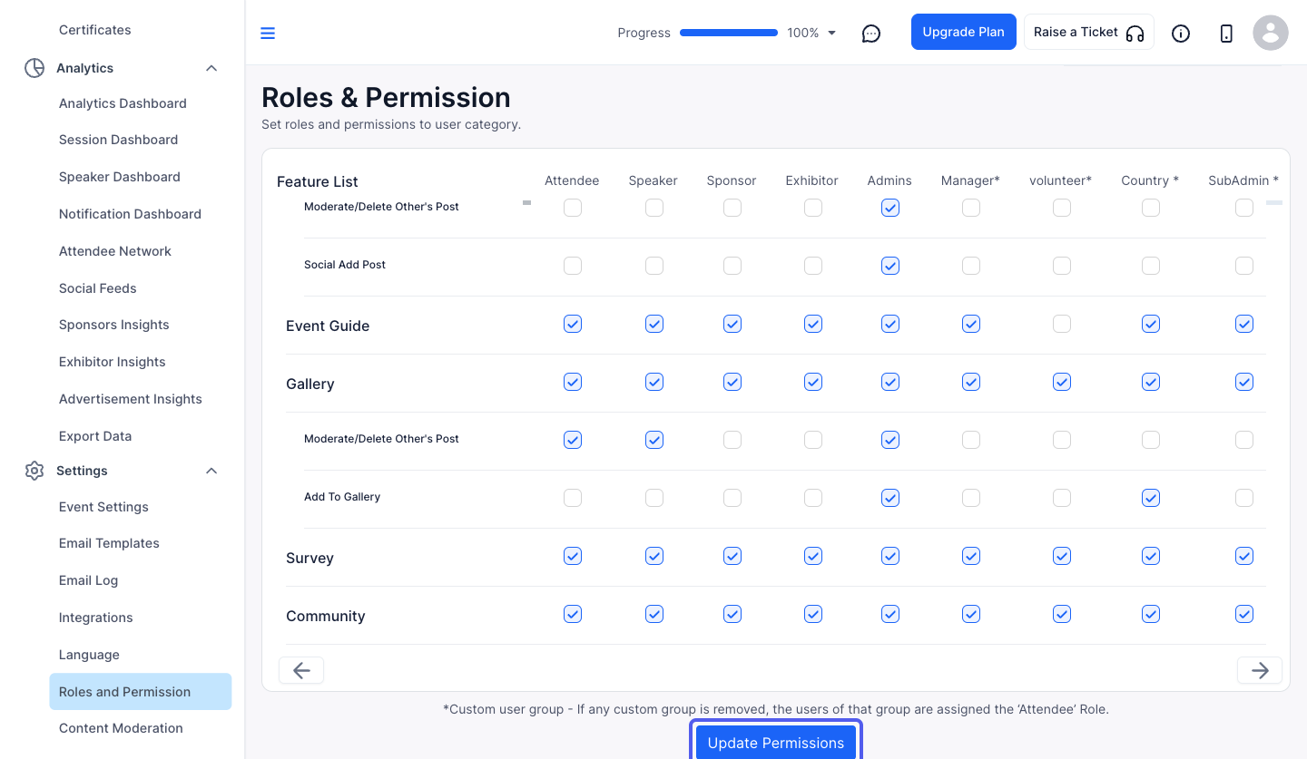This screenshot has width=1307, height=759.
Task: Open Email Templates
Action: pos(109,543)
